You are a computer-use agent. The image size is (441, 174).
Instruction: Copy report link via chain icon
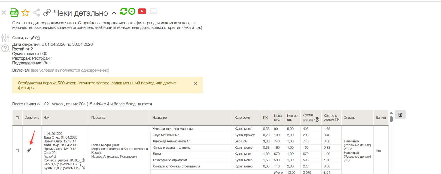[47, 13]
